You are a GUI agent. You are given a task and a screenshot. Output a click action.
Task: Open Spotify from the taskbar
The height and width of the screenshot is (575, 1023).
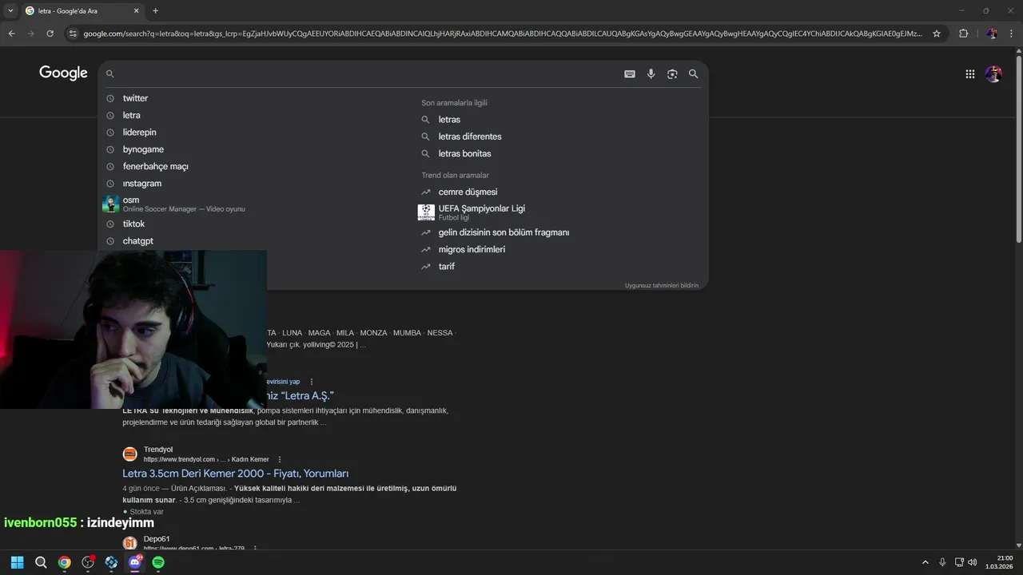pyautogui.click(x=158, y=562)
